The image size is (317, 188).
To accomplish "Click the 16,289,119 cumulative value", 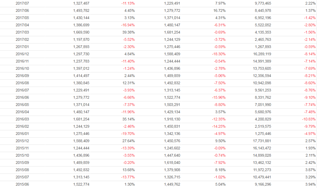I will 260,54.
